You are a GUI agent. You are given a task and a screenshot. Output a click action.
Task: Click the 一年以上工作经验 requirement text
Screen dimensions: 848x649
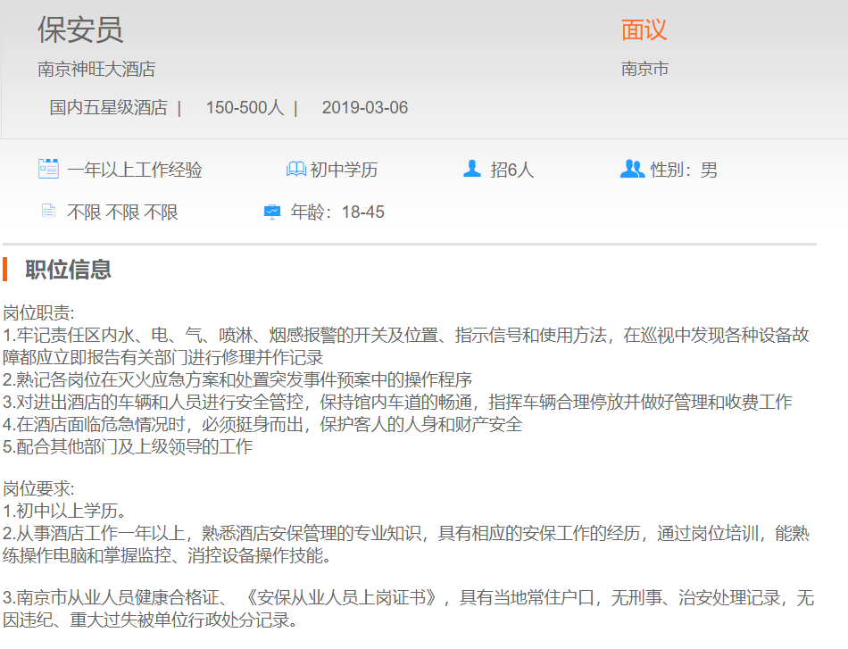tap(135, 170)
